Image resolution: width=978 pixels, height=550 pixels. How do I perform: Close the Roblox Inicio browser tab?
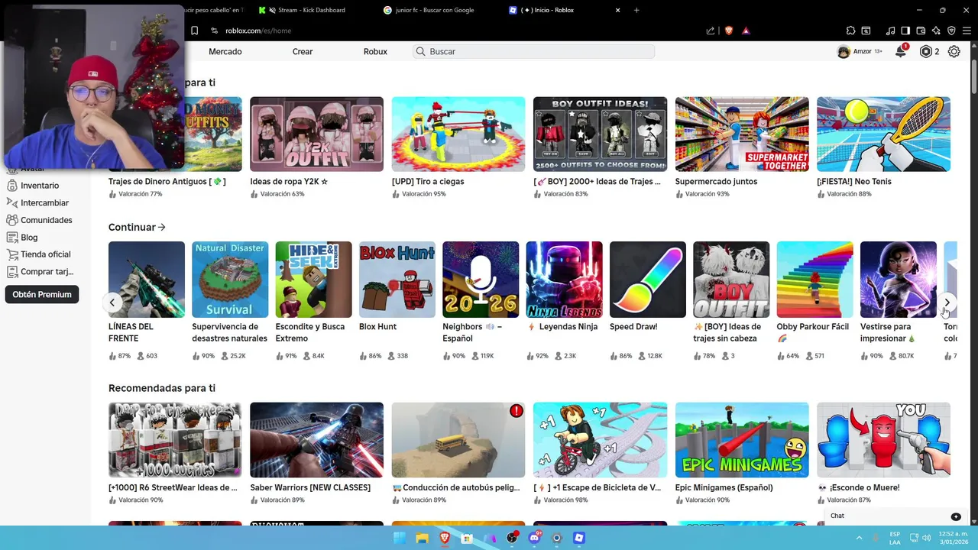coord(617,10)
